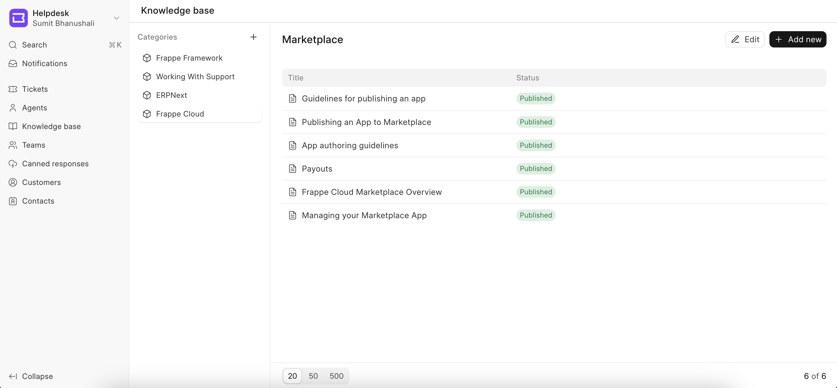This screenshot has width=837, height=388.
Task: Select 50 items per page
Action: (313, 376)
